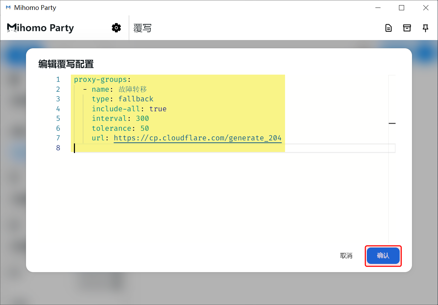
Task: Click the 'true' value on line 4
Action: click(158, 109)
